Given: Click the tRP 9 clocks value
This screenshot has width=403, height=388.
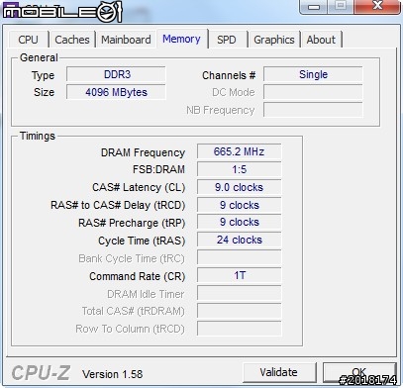Looking at the screenshot, I should pyautogui.click(x=240, y=223).
